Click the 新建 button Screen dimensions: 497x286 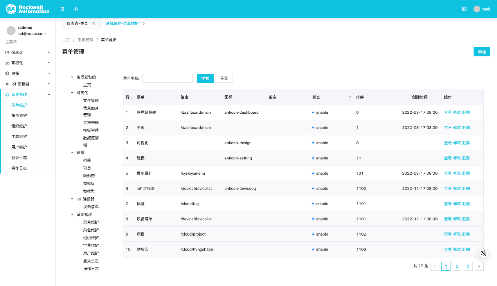pos(482,52)
